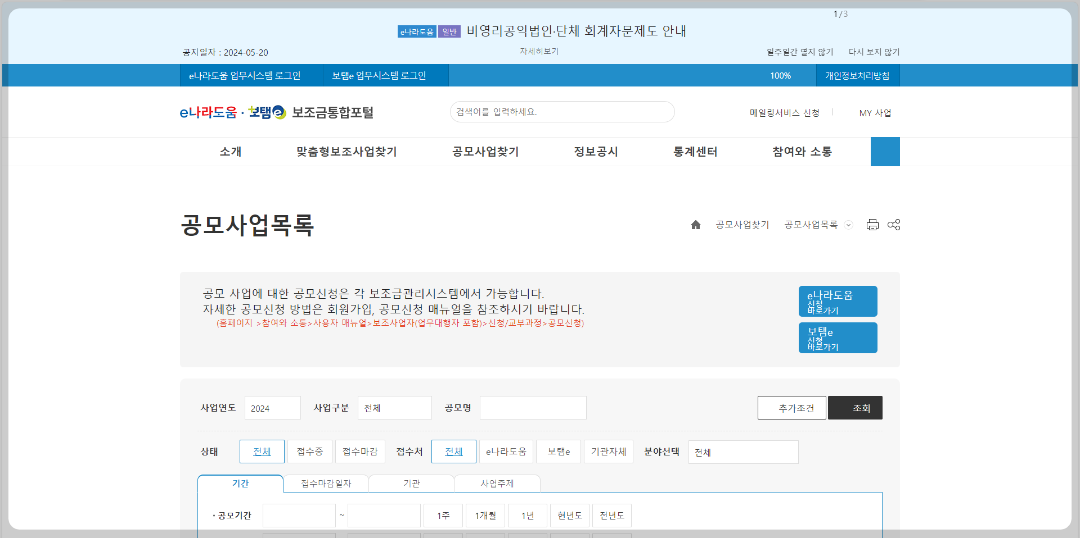Open the share icon

pyautogui.click(x=894, y=225)
